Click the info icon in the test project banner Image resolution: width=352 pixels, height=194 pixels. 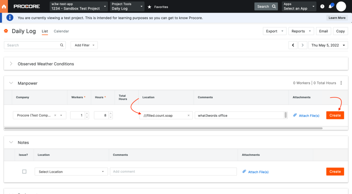(10, 18)
